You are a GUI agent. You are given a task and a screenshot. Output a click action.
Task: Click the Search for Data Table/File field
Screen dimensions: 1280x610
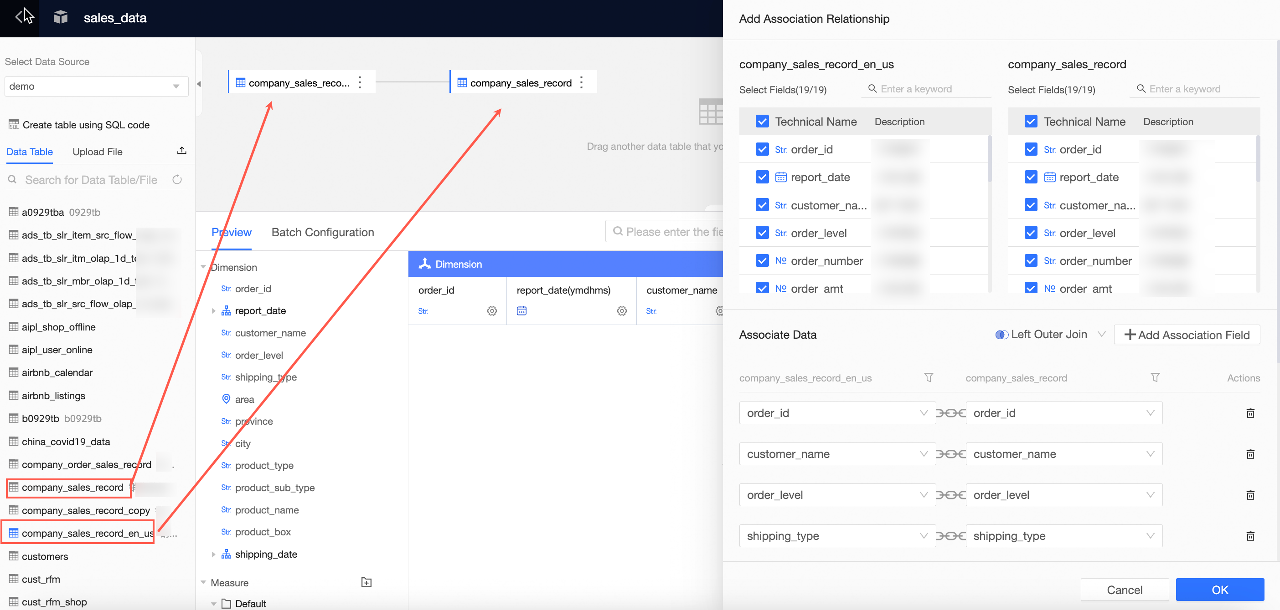click(x=92, y=180)
